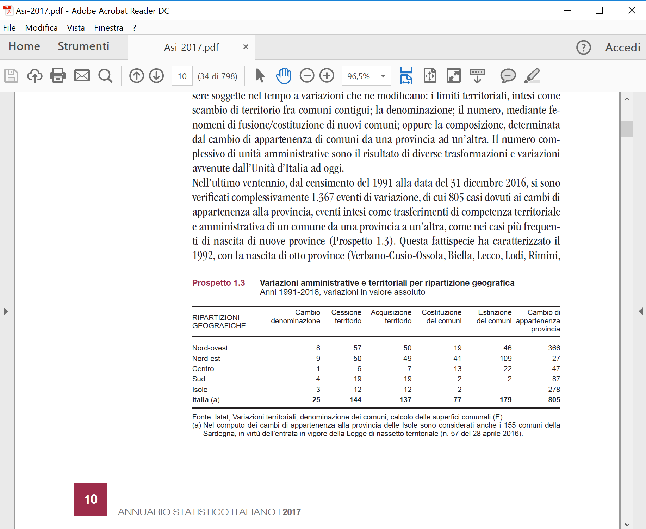
Task: Go to next page arrow
Action: tap(156, 76)
